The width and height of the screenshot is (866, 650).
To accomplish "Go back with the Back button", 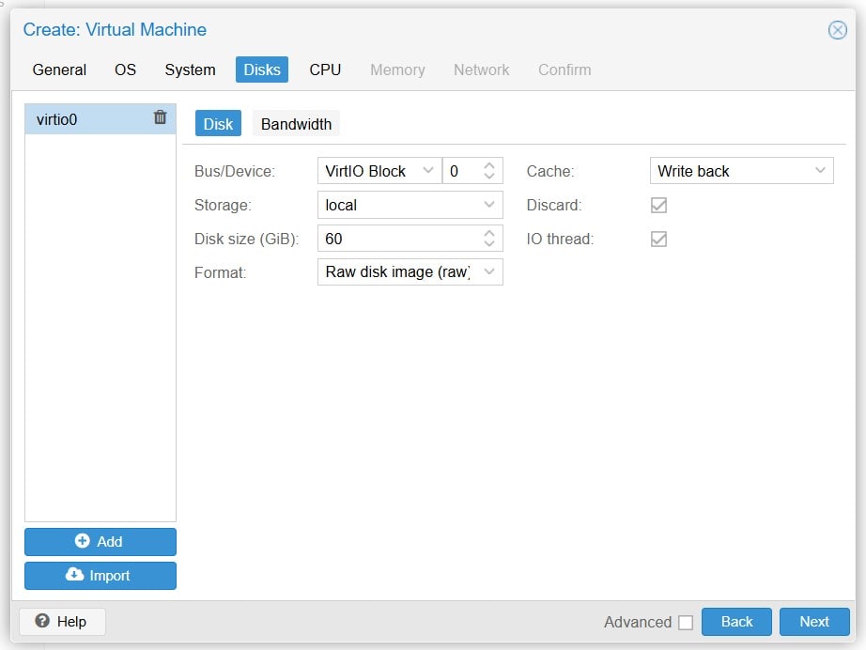I will tap(736, 622).
